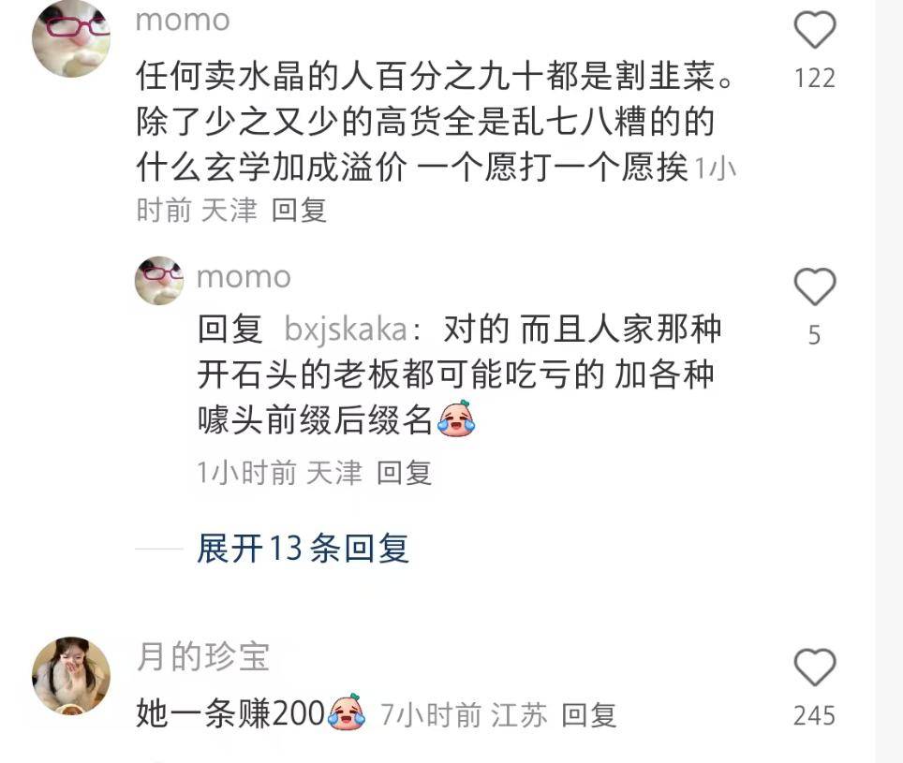This screenshot has width=903, height=763.
Task: Tap comment text starting 任何卖水晶的人
Action: tap(436, 122)
